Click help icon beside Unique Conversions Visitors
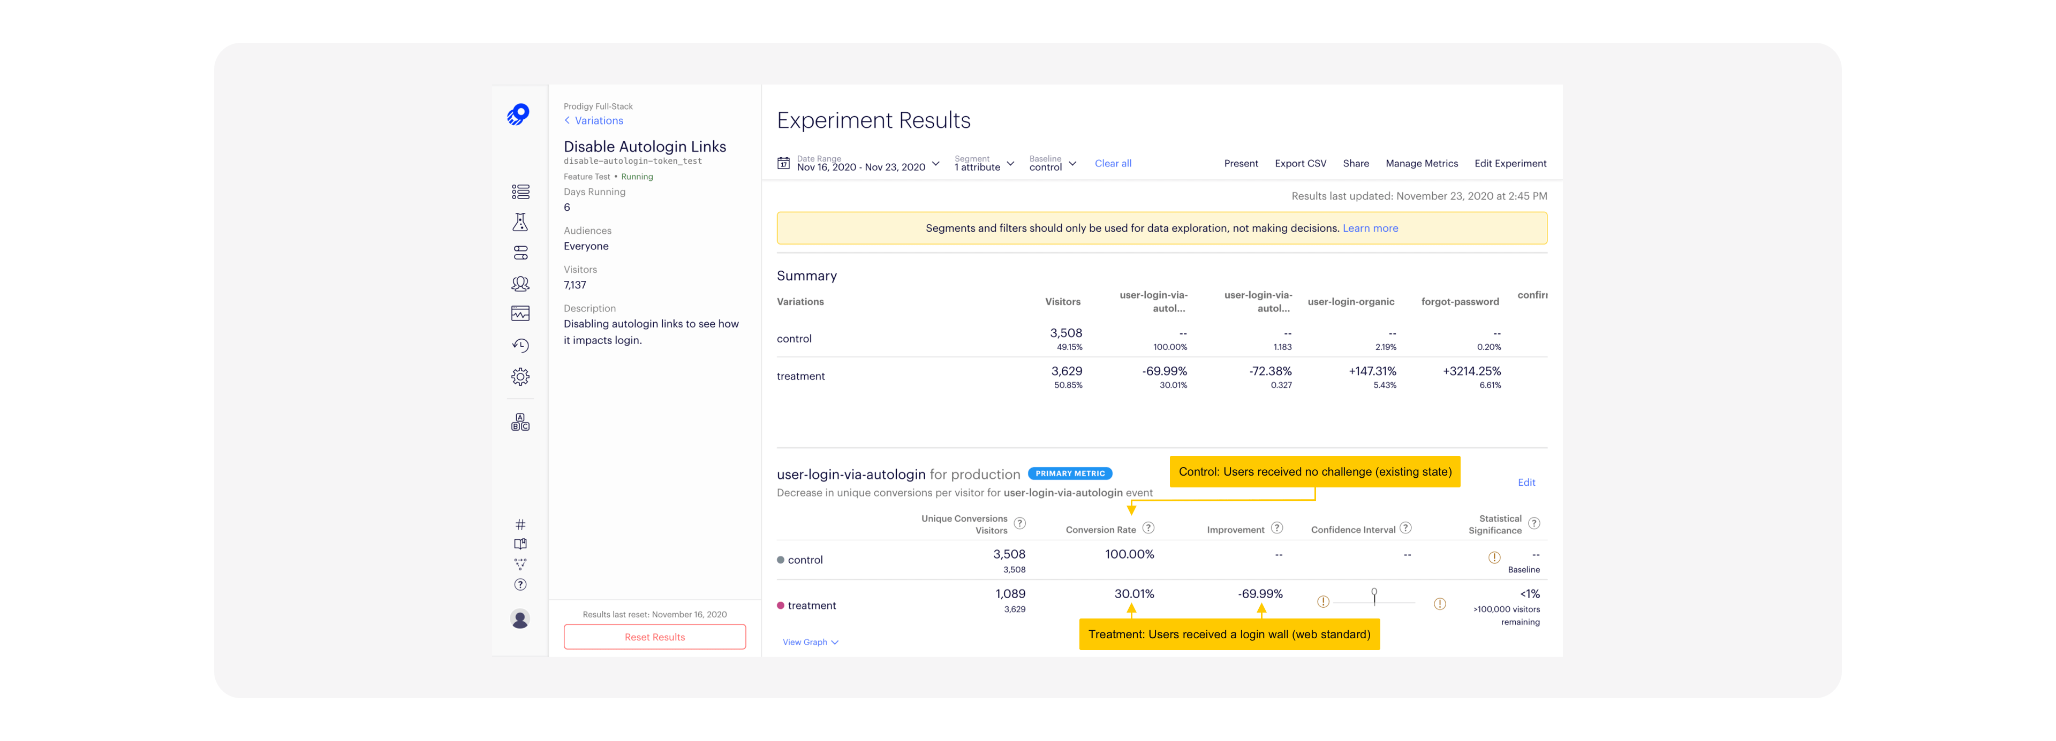Screen dimensions: 2056x741 (1020, 524)
